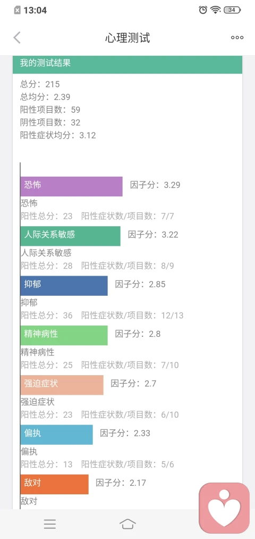Viewport: 255px width, 539px height.
Task: Select the light green 精神病性 bar
Action: point(64,335)
